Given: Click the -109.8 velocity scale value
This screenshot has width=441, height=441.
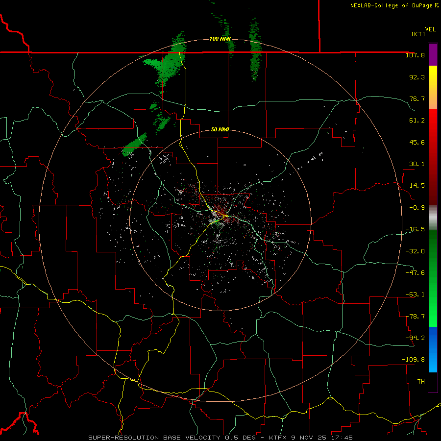Looking at the screenshot, I should pyautogui.click(x=413, y=360).
